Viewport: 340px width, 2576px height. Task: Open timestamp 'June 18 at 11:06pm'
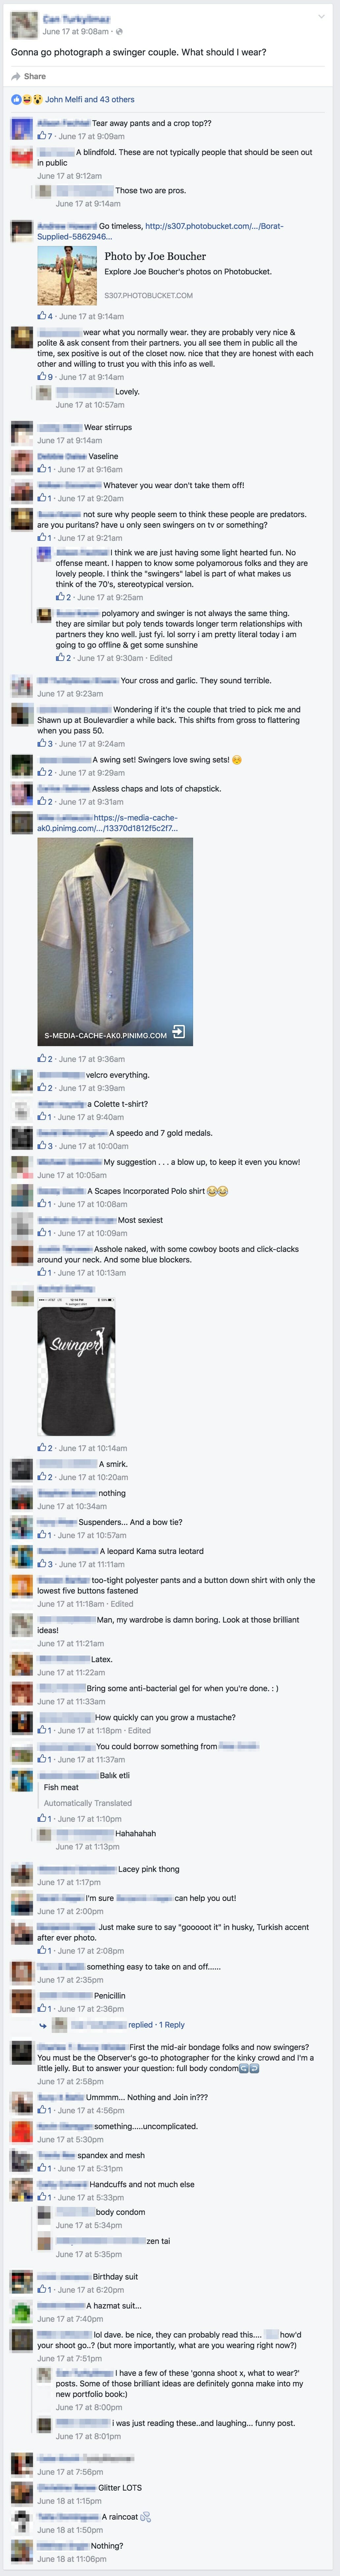(72, 2559)
